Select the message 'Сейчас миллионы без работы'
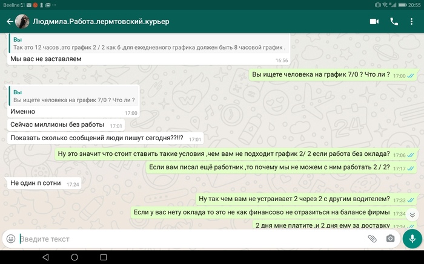This screenshot has width=424, height=264. [58, 125]
